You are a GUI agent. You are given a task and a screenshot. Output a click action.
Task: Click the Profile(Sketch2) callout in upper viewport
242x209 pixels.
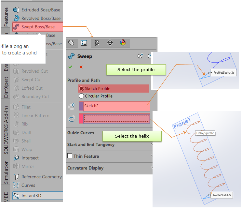(x=223, y=73)
